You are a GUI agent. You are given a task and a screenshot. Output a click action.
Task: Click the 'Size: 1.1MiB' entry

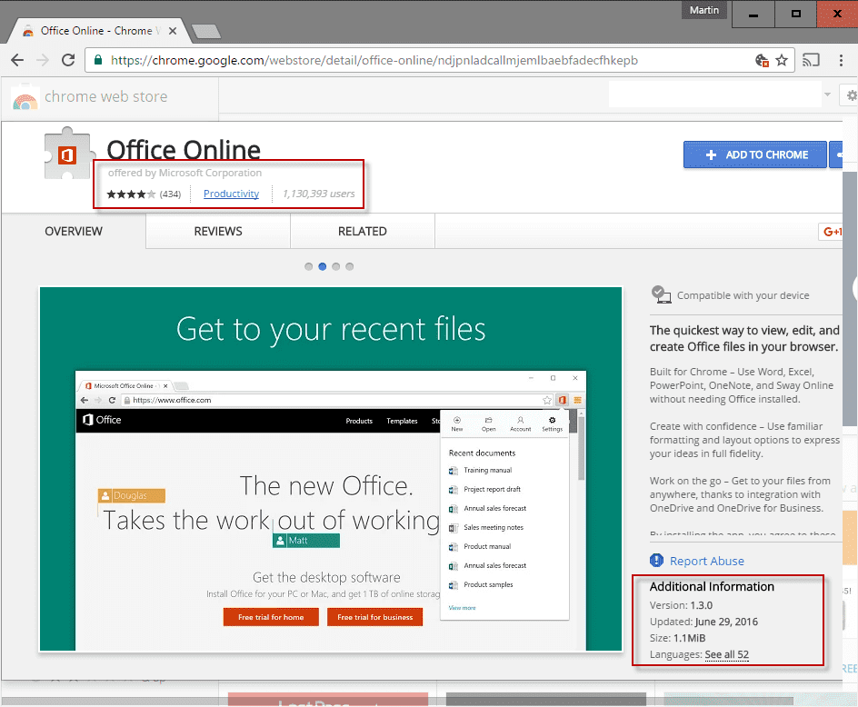coord(677,638)
